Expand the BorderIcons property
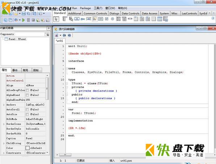This screenshot has width=216, height=164. point(4,124)
